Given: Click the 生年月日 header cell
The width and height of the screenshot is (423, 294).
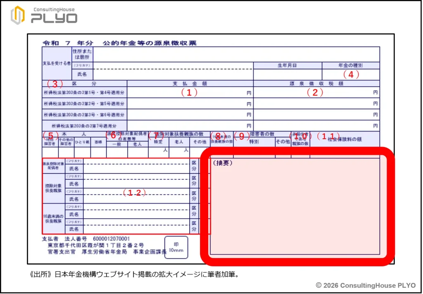Looking at the screenshot, I should (287, 65).
